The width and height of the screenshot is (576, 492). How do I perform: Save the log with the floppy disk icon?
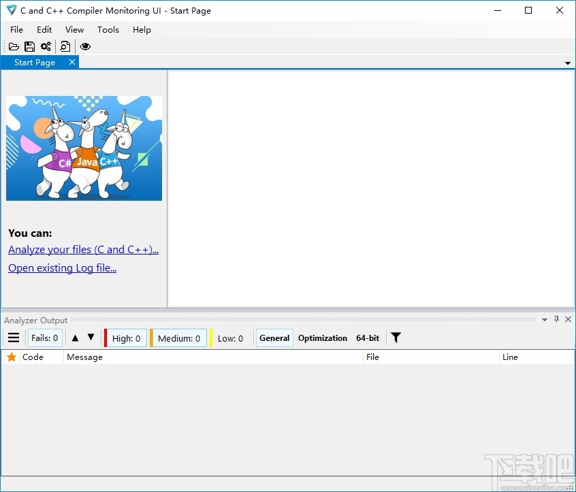coord(29,47)
